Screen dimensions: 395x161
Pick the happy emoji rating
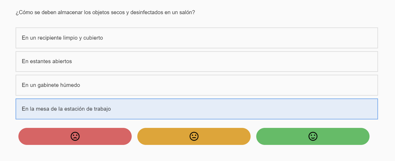313,136
